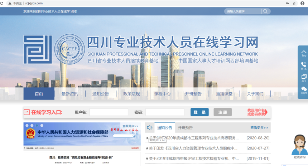Open notice 关于印发《四川省人力资源管理
The image size is (308, 166).
[193, 148]
